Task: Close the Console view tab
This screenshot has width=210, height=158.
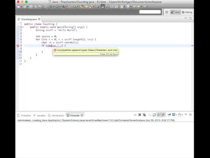Action: click(x=82, y=115)
